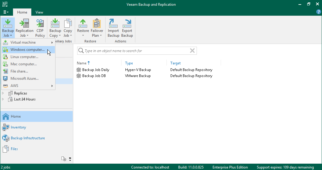Expand the Last 24 Hours tree node

(3, 99)
